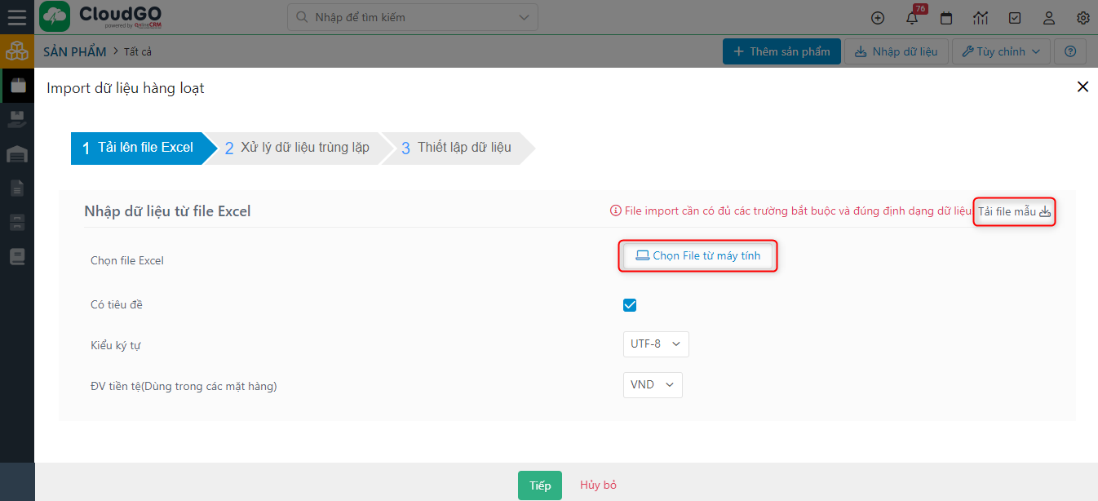Click the help question mark button
This screenshot has width=1098, height=501.
coord(1070,51)
